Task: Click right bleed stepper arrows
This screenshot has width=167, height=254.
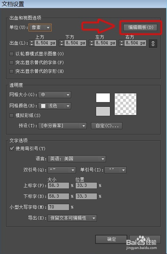Action: 122,43
